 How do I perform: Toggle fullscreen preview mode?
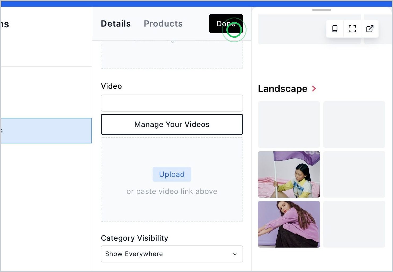point(352,29)
